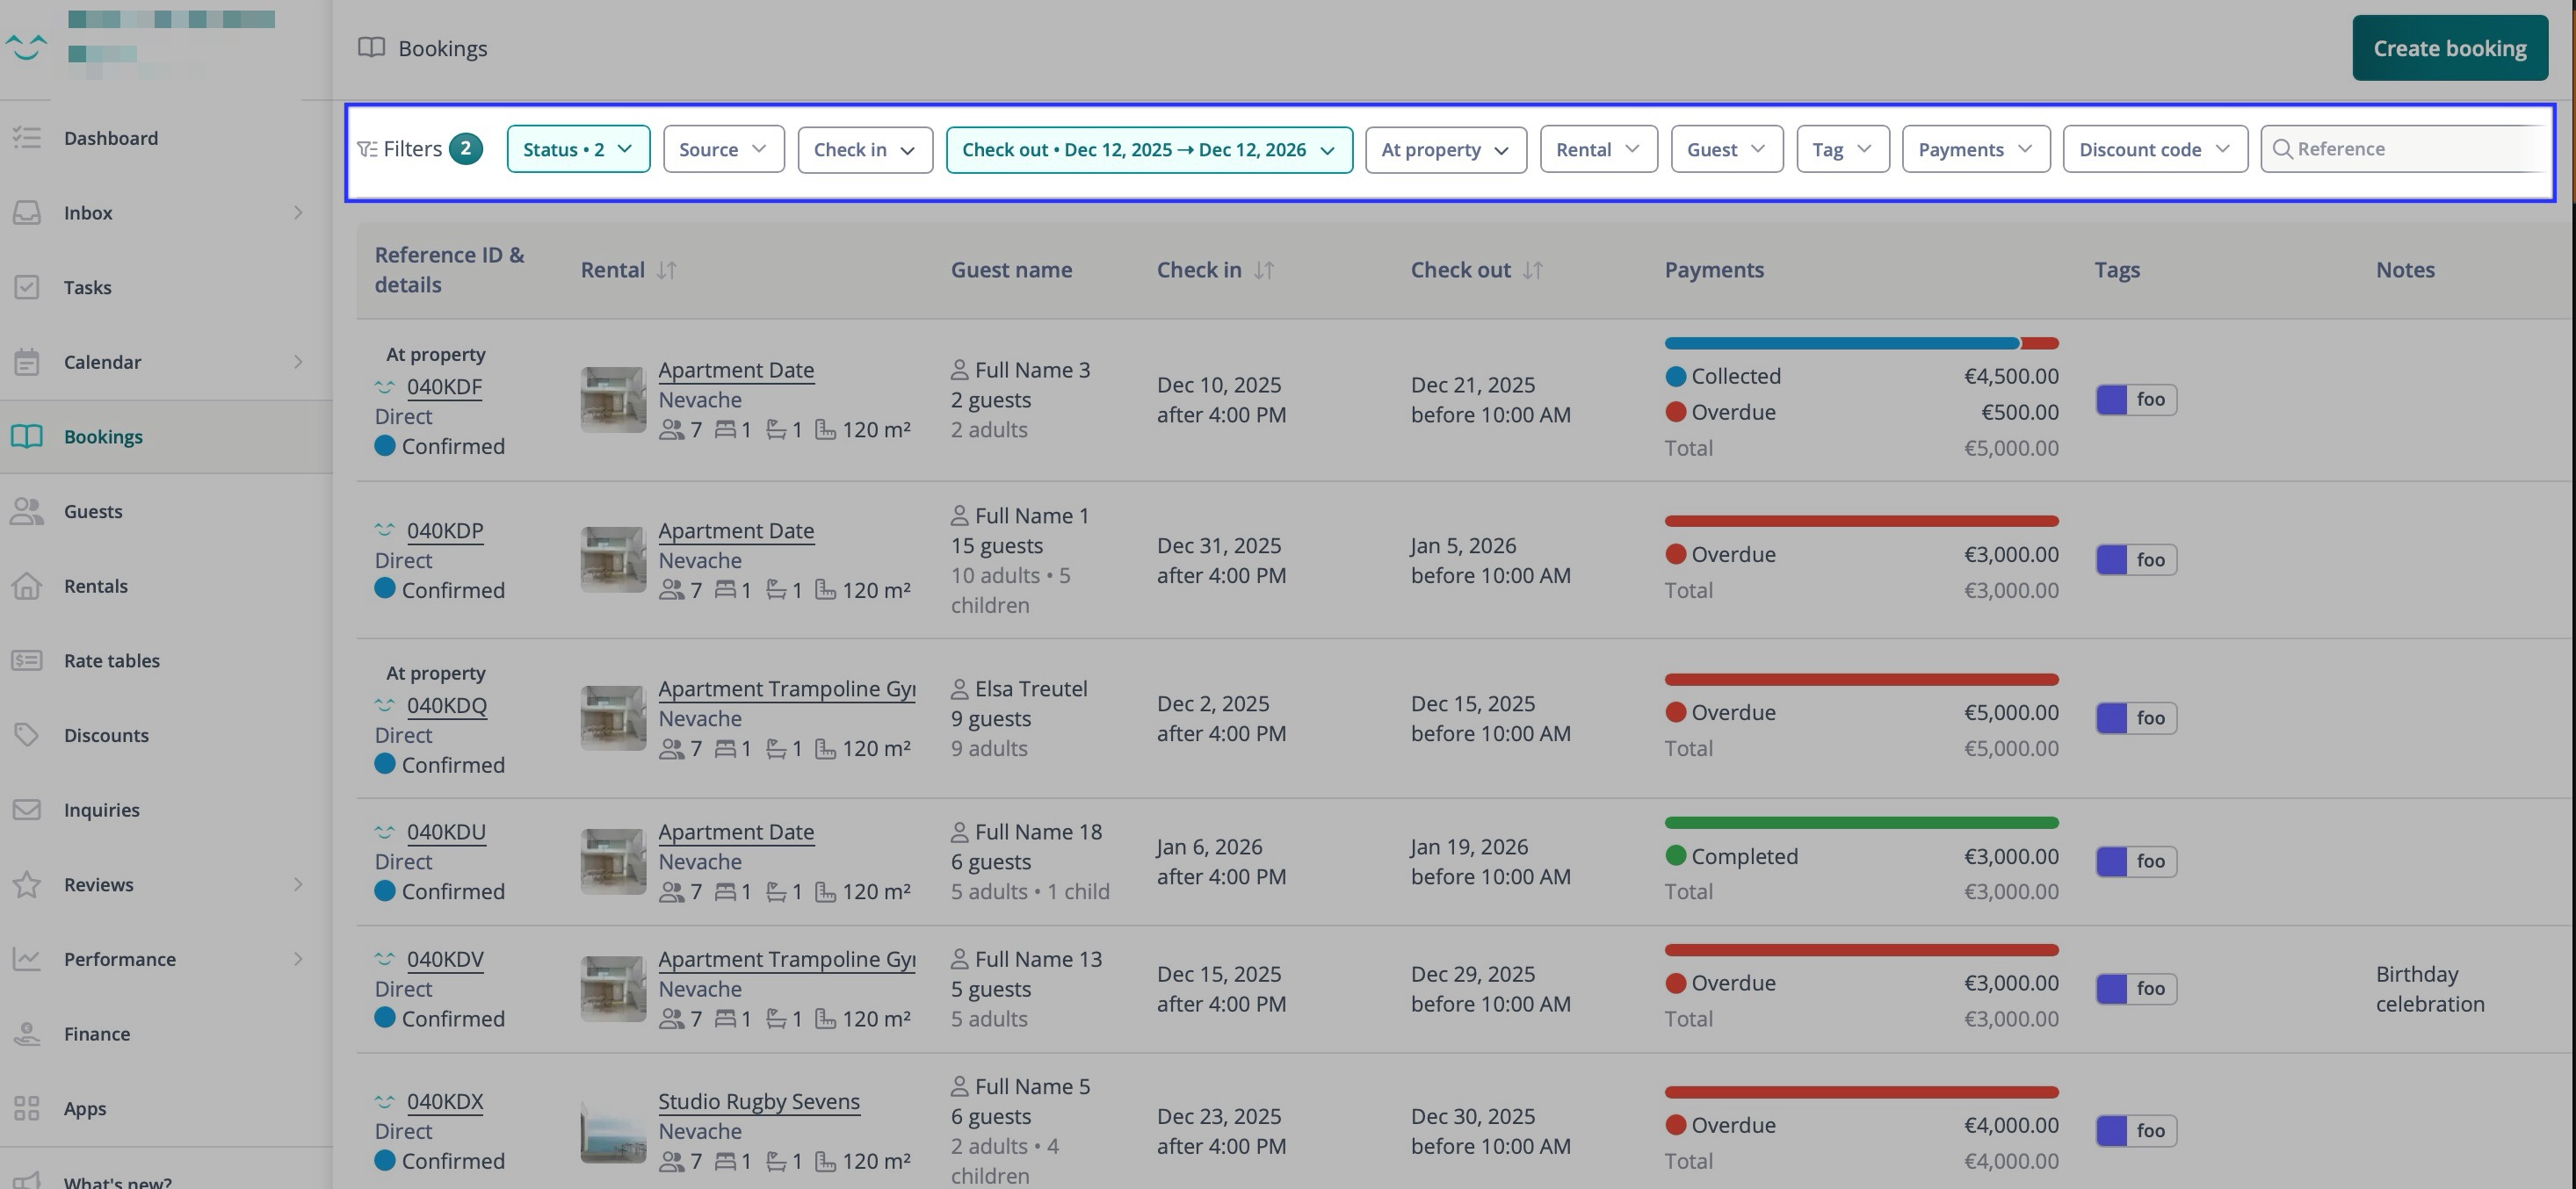Go to Finance in sidebar
Viewport: 2576px width, 1189px height.
click(x=96, y=1034)
